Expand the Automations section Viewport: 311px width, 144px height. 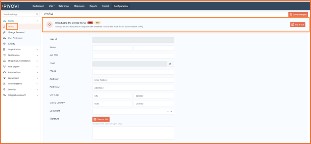37,72
